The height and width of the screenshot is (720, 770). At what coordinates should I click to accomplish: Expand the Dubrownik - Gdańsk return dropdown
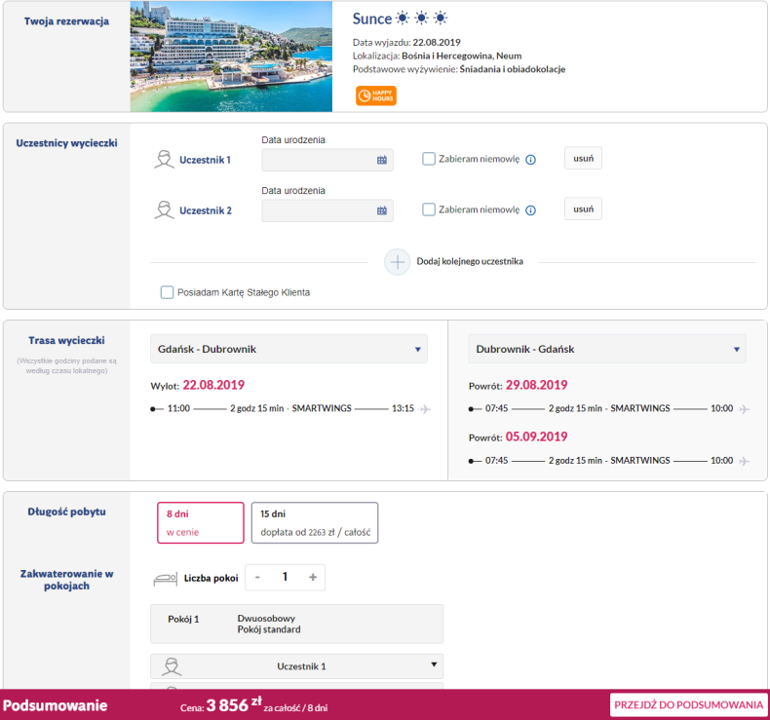point(607,349)
